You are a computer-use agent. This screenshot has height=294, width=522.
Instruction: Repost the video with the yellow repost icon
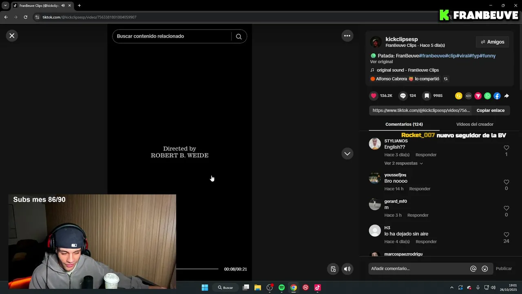(459, 96)
